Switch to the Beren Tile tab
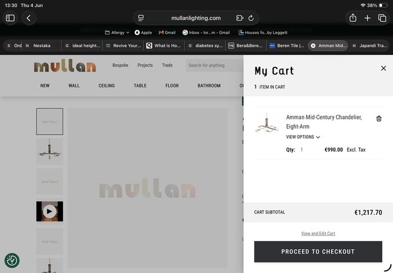The image size is (393, 273). click(x=287, y=45)
